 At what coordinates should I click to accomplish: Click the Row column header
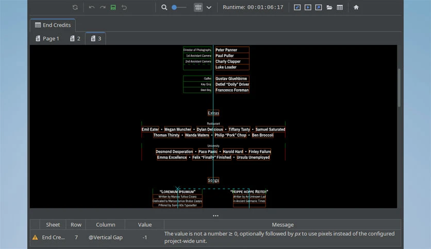[x=76, y=225]
